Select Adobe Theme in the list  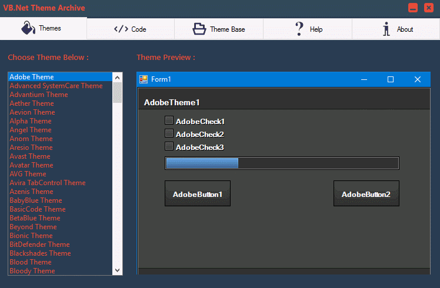(61, 77)
